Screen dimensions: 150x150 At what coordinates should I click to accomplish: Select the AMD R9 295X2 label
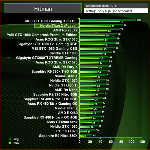(x=65, y=30)
